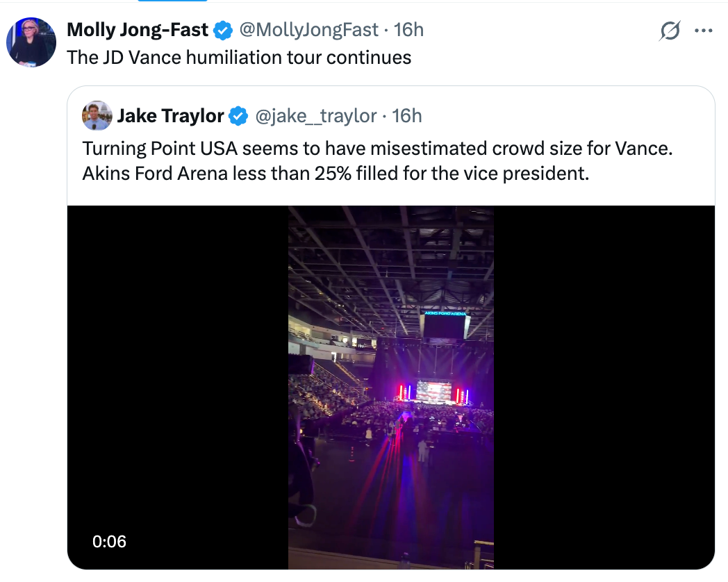
Task: Click the "JD Vance humiliation tour continues" text
Action: click(x=239, y=57)
